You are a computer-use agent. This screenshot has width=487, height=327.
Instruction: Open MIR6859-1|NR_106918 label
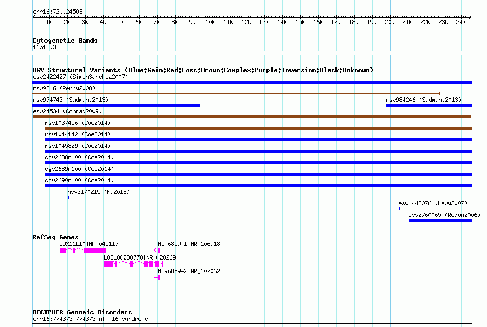tap(189, 244)
